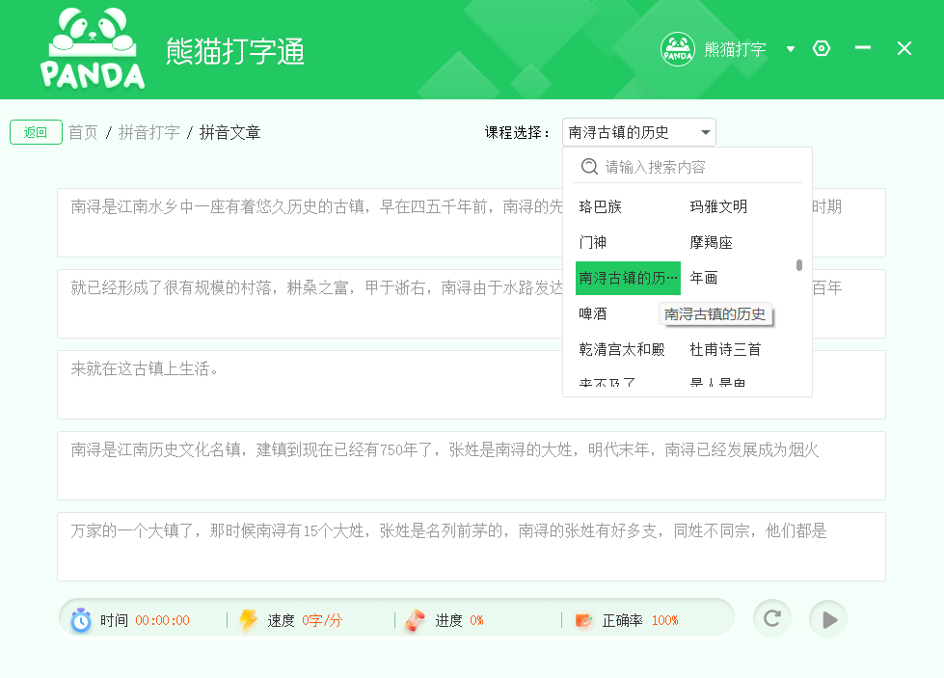Go to 首页 breadcrumb link
The height and width of the screenshot is (678, 944).
pyautogui.click(x=83, y=132)
